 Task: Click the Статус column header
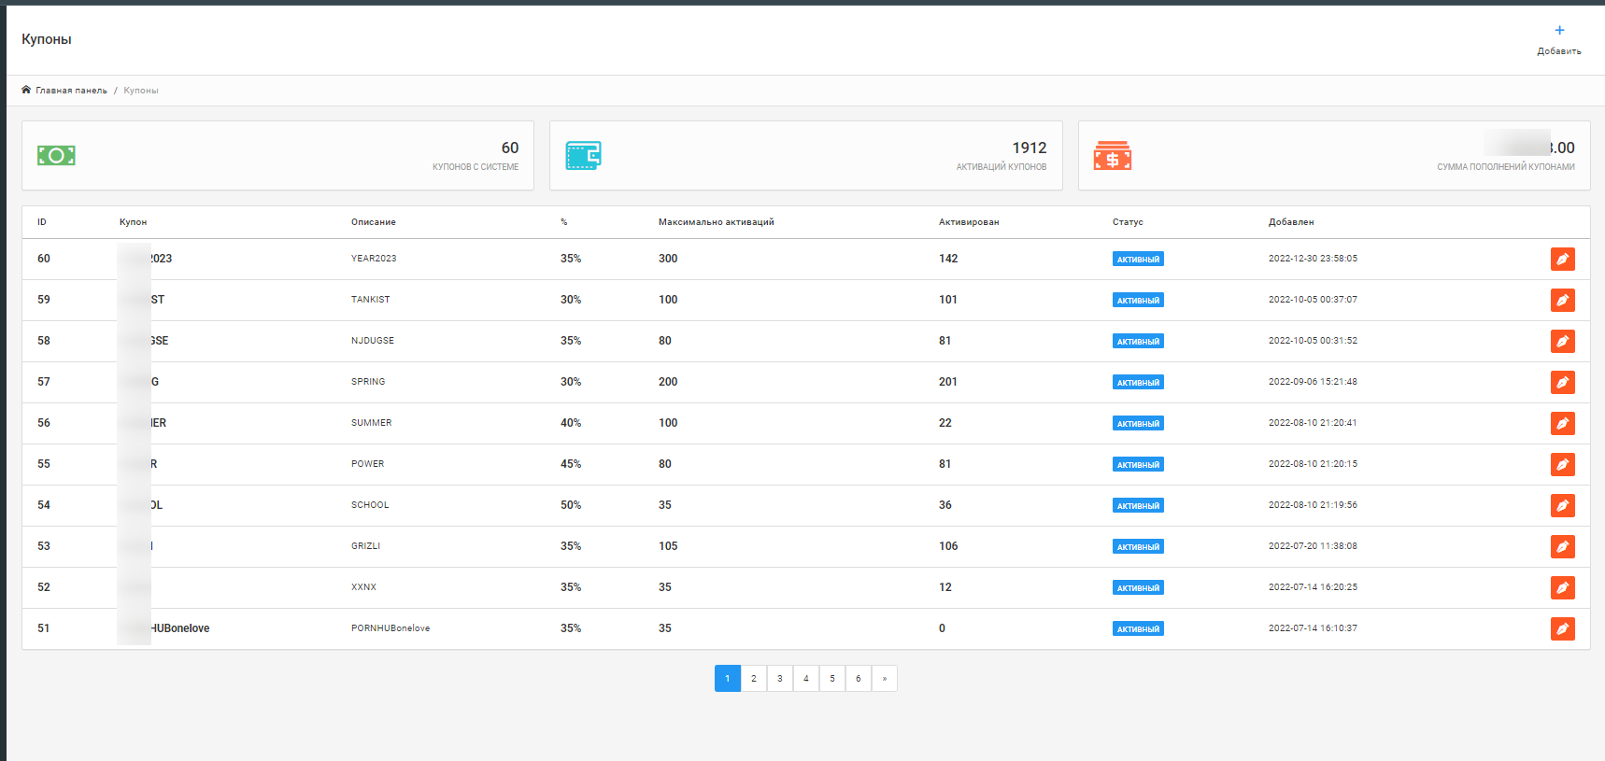point(1128,222)
